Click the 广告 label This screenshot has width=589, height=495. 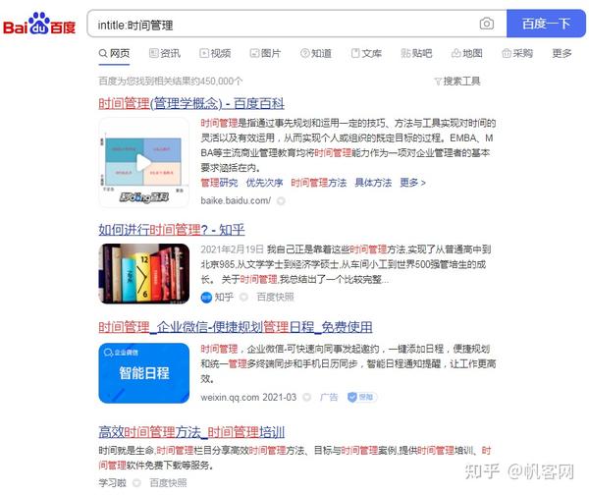[329, 398]
